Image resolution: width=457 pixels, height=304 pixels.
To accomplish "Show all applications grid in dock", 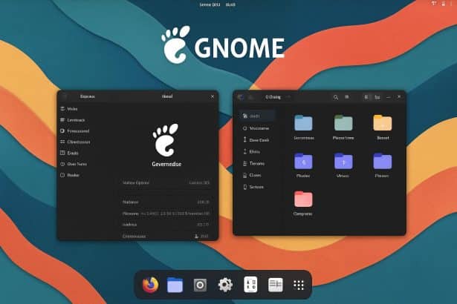I will click(299, 285).
